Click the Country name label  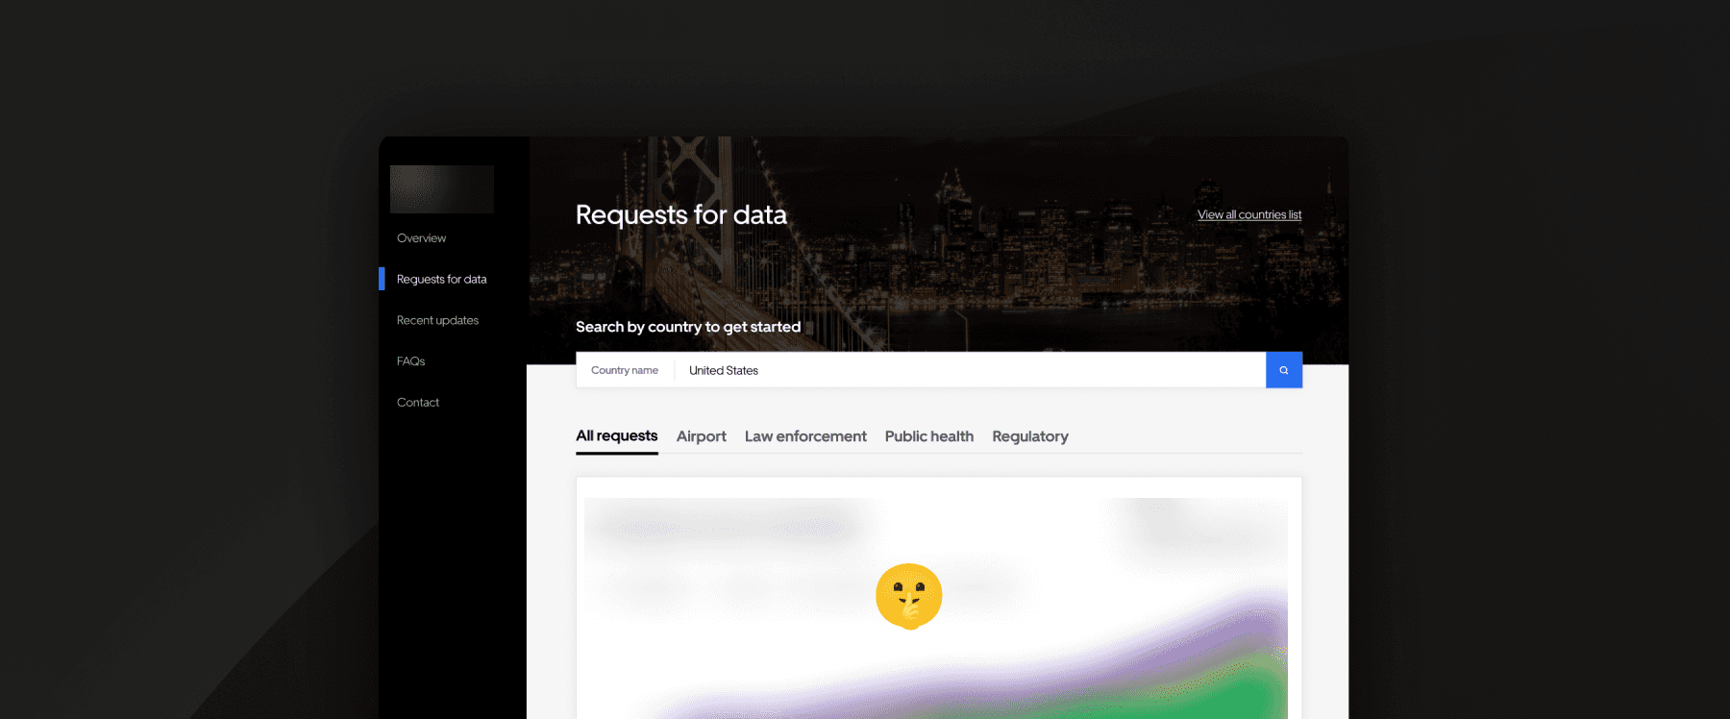point(625,370)
